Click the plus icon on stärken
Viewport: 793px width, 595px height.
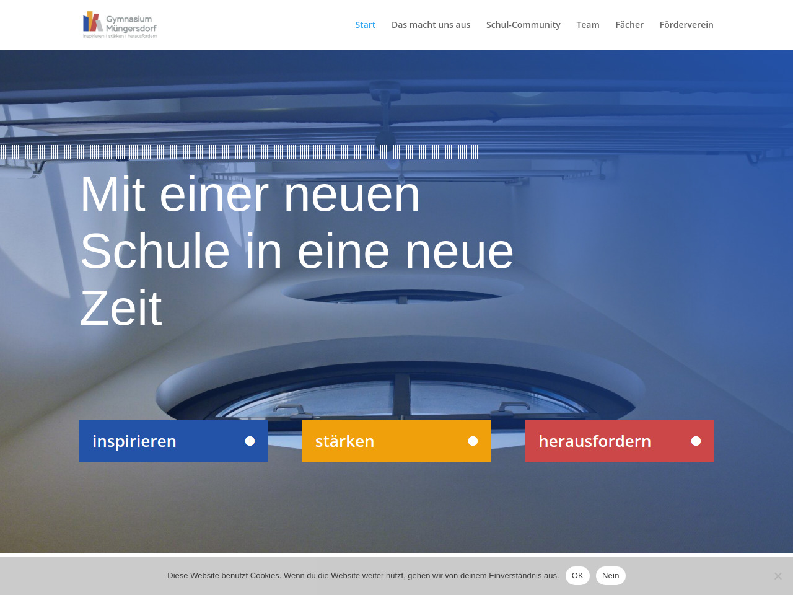[473, 441]
